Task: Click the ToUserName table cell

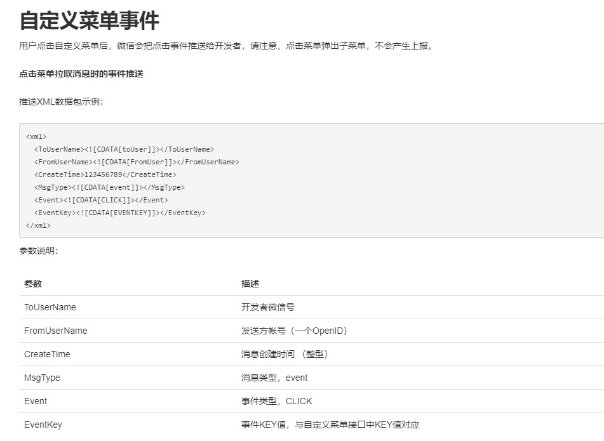Action: (50, 307)
